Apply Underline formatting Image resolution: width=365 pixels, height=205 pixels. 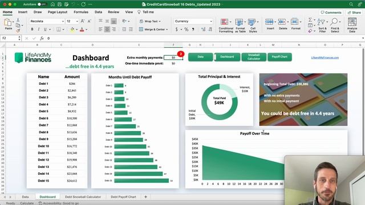(45, 29)
